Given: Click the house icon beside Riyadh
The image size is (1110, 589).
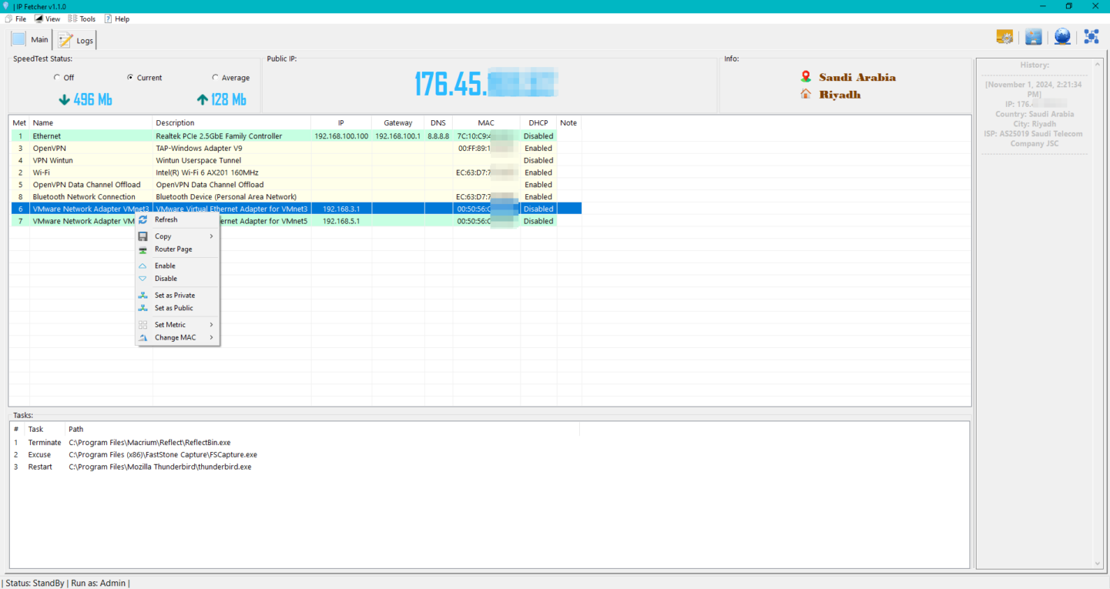Looking at the screenshot, I should (806, 94).
